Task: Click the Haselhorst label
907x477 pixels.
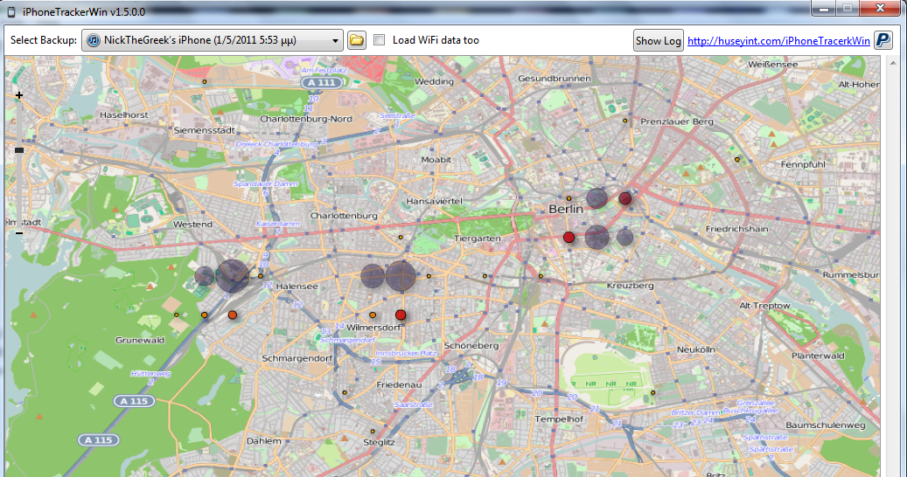Action: point(124,115)
